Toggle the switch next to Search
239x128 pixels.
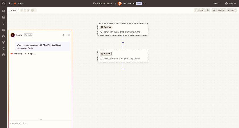pyautogui.click(x=34, y=10)
